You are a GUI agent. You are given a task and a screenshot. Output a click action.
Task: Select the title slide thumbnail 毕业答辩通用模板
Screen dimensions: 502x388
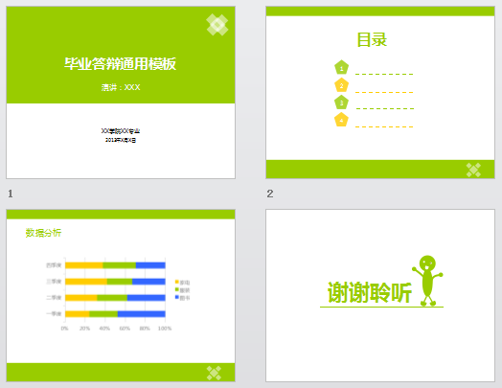pyautogui.click(x=121, y=92)
